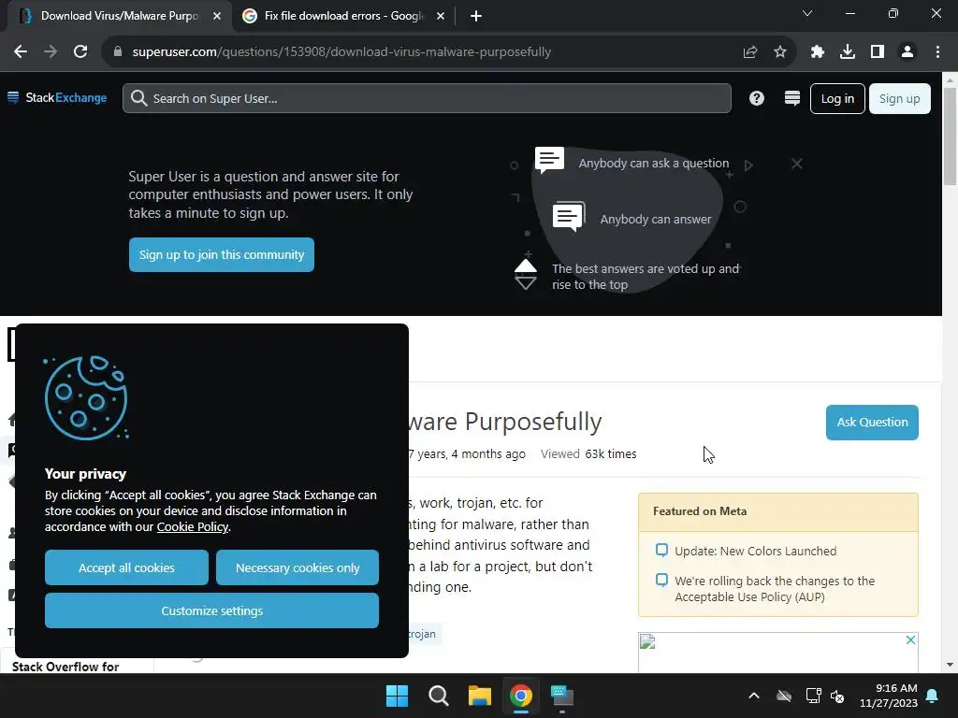Open the Stack Exchange sites switcher icon
The image size is (958, 718).
click(x=791, y=98)
